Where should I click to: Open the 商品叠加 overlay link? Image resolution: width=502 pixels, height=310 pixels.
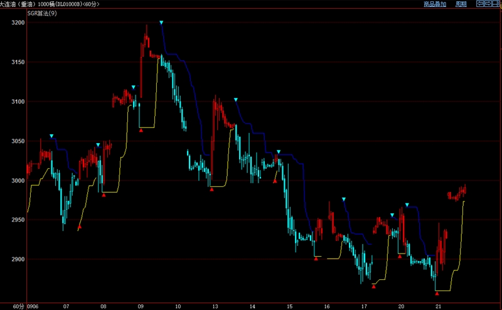click(x=435, y=4)
